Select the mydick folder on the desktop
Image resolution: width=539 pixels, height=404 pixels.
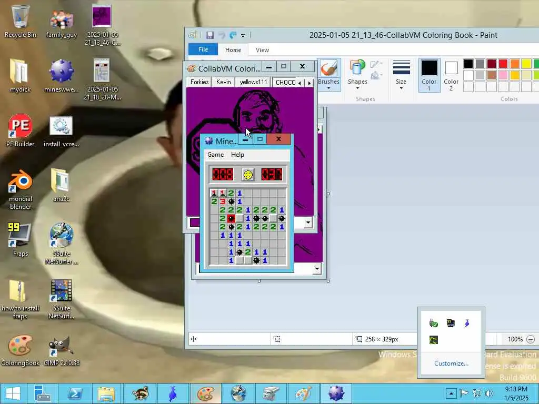tap(20, 76)
